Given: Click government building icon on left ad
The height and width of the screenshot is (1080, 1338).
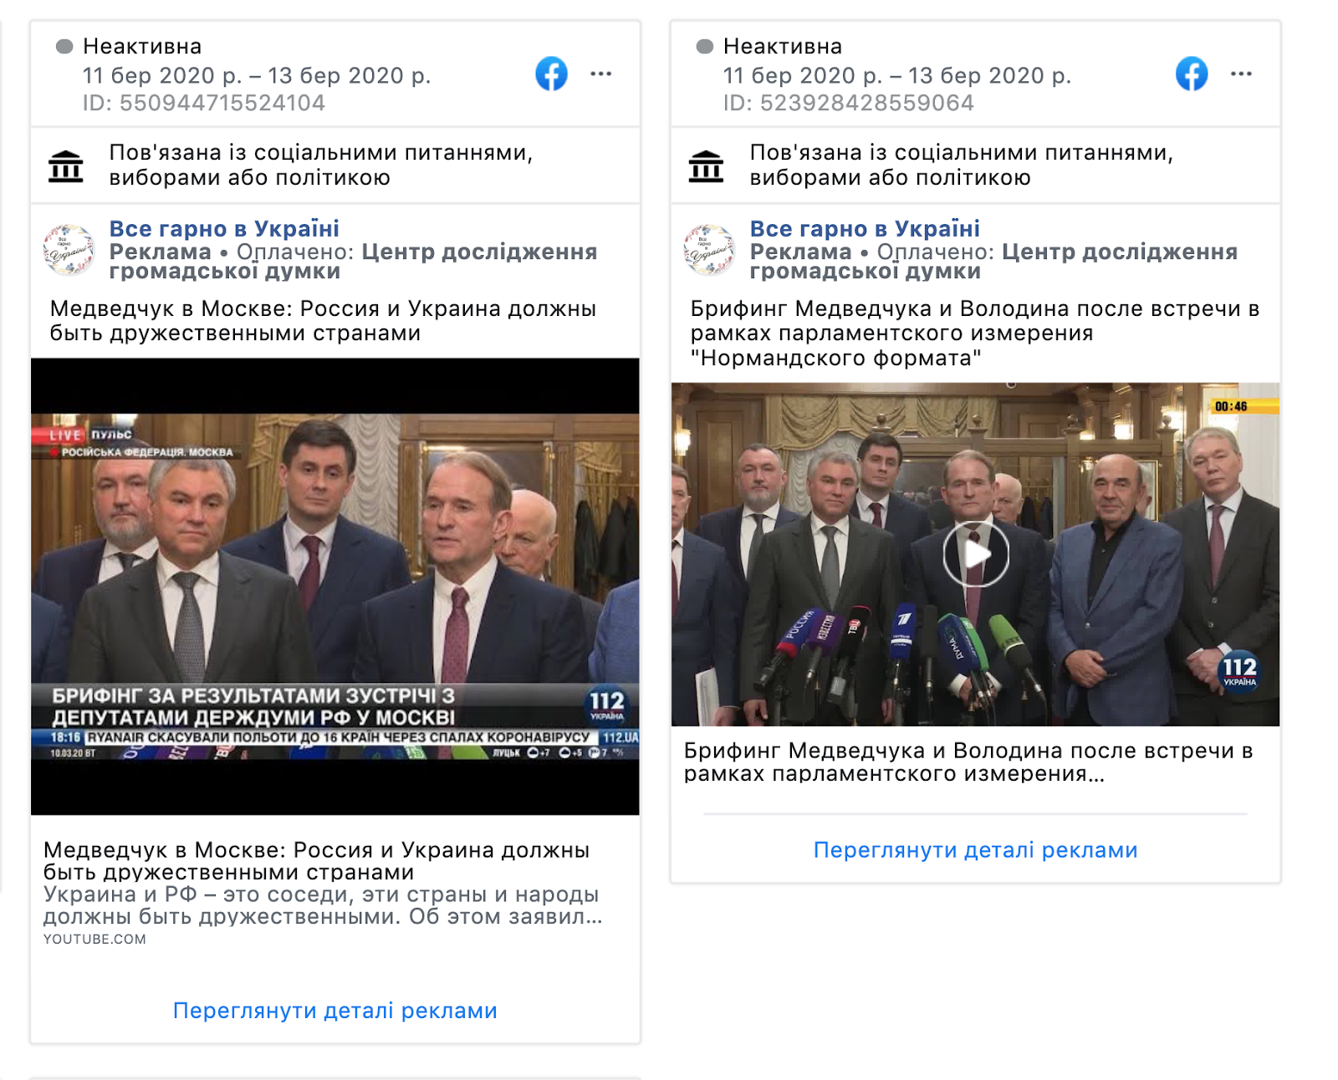Looking at the screenshot, I should point(66,166).
